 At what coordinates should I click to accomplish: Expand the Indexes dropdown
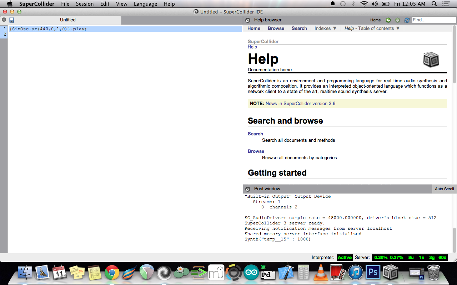pos(326,28)
